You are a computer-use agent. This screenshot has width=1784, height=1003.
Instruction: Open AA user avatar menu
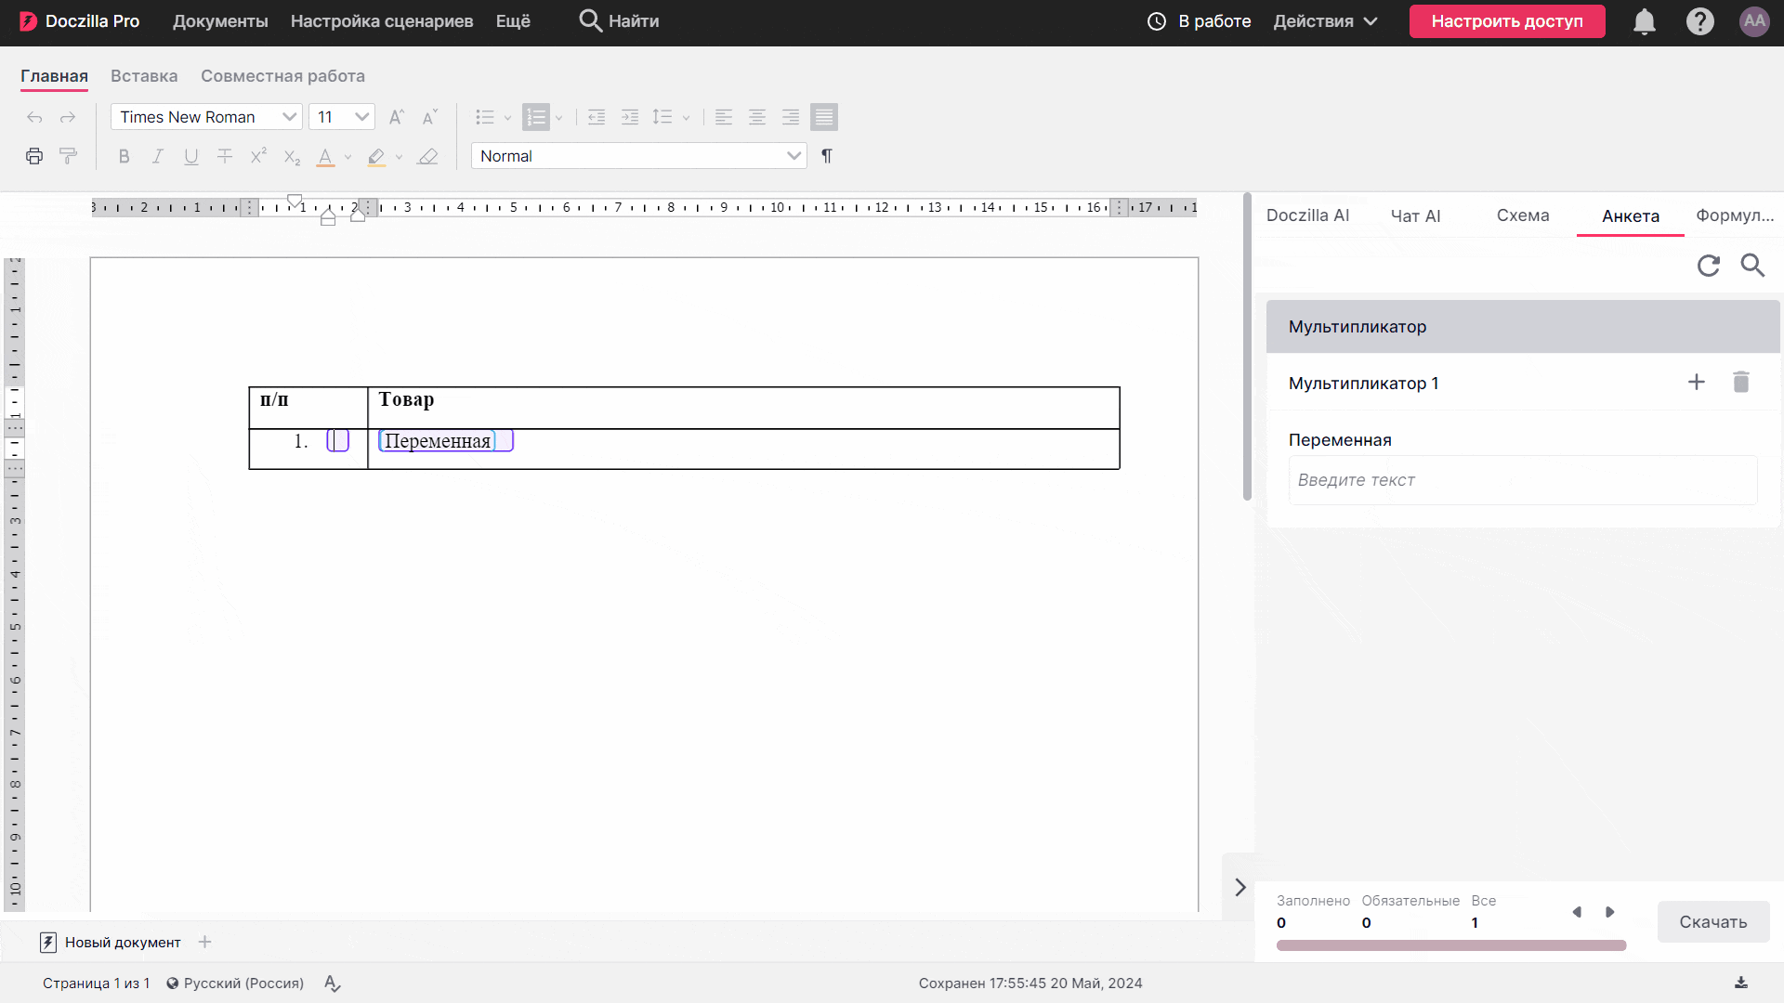click(1754, 21)
